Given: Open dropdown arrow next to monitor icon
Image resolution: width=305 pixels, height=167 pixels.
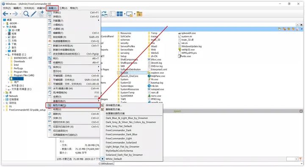Looking at the screenshot, I should pyautogui.click(x=134, y=14).
